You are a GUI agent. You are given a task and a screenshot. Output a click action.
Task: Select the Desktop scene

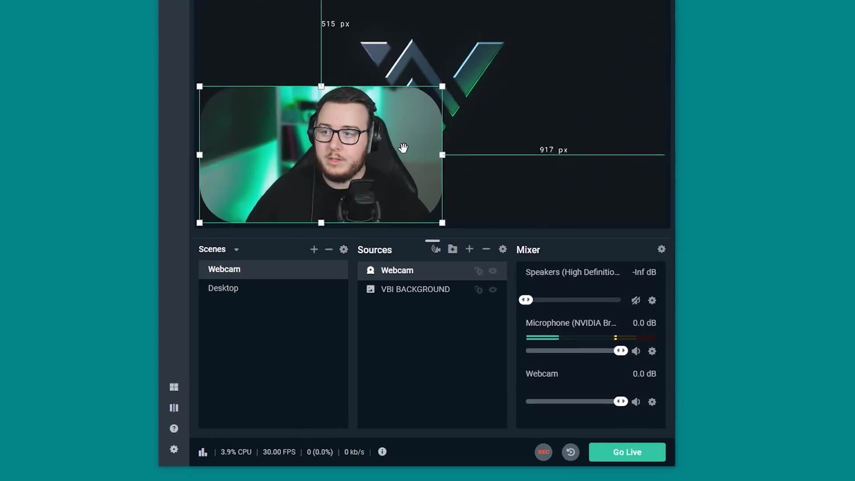[223, 288]
